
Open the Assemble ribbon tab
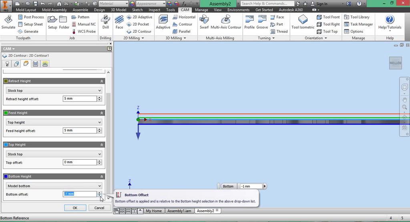pos(80,10)
